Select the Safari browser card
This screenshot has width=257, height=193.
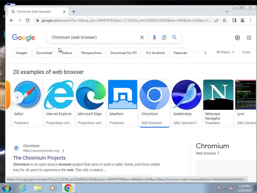(27, 103)
